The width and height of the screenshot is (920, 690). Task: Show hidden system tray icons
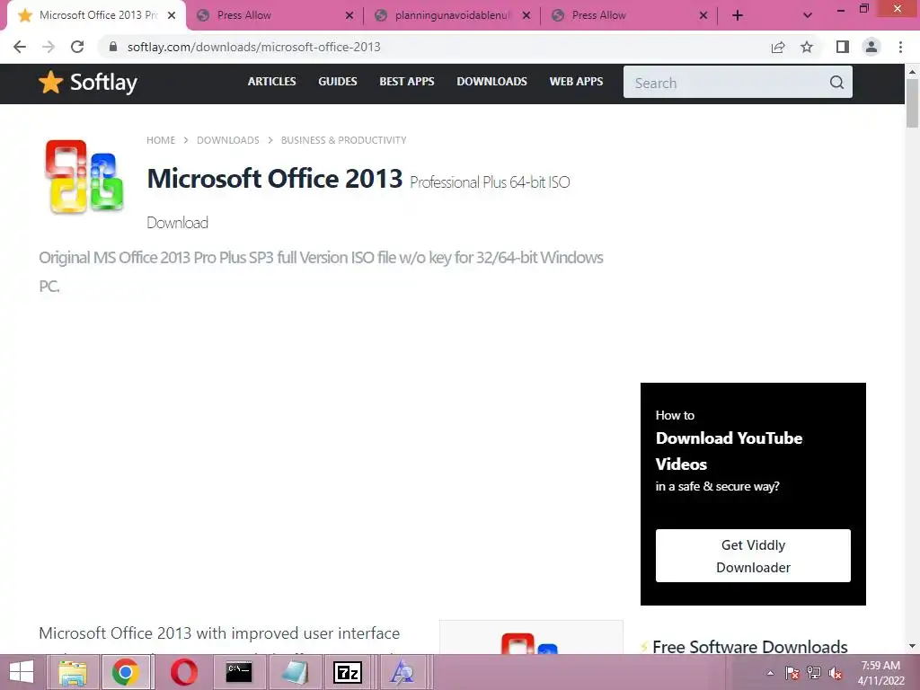770,673
